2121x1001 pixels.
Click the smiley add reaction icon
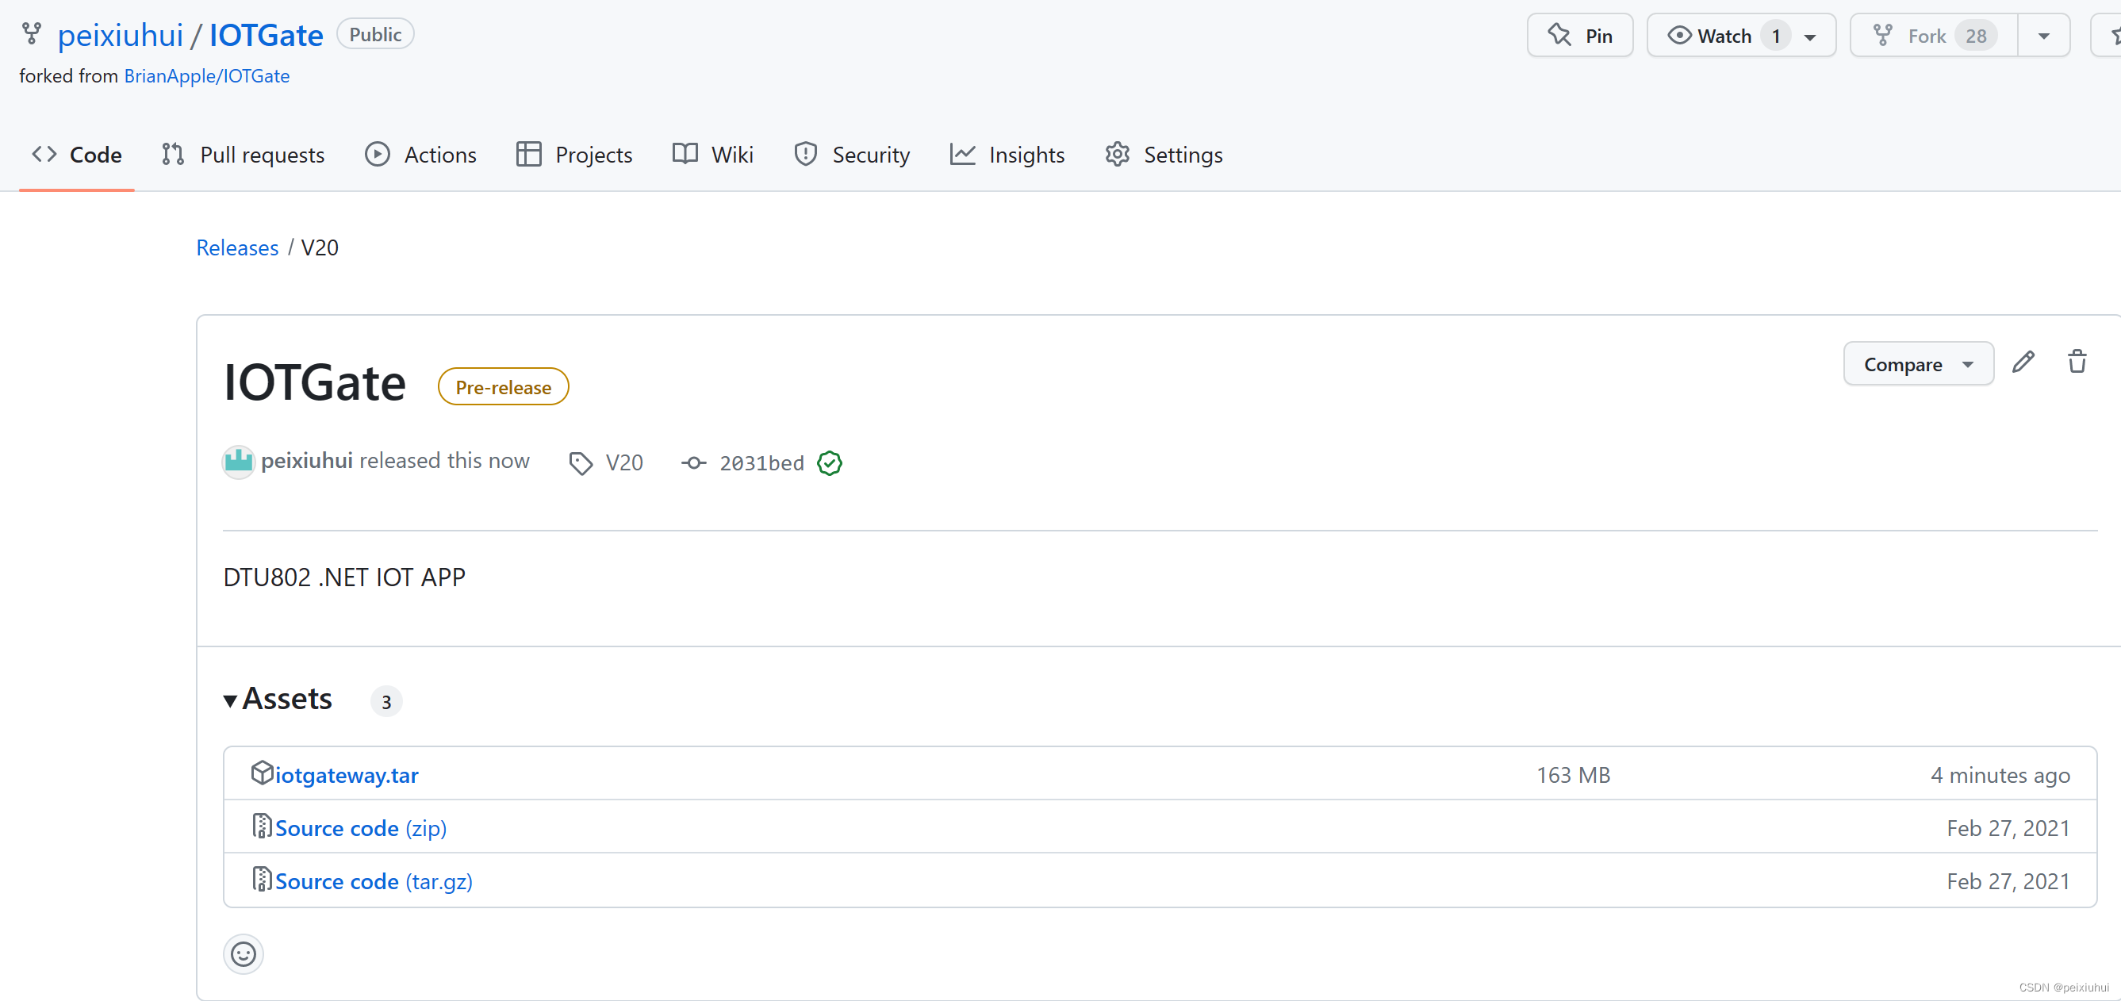pos(243,954)
